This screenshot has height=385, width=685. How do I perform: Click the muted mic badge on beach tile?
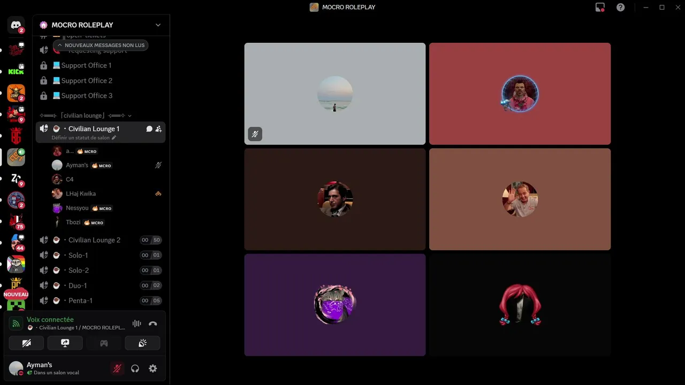[x=255, y=134]
